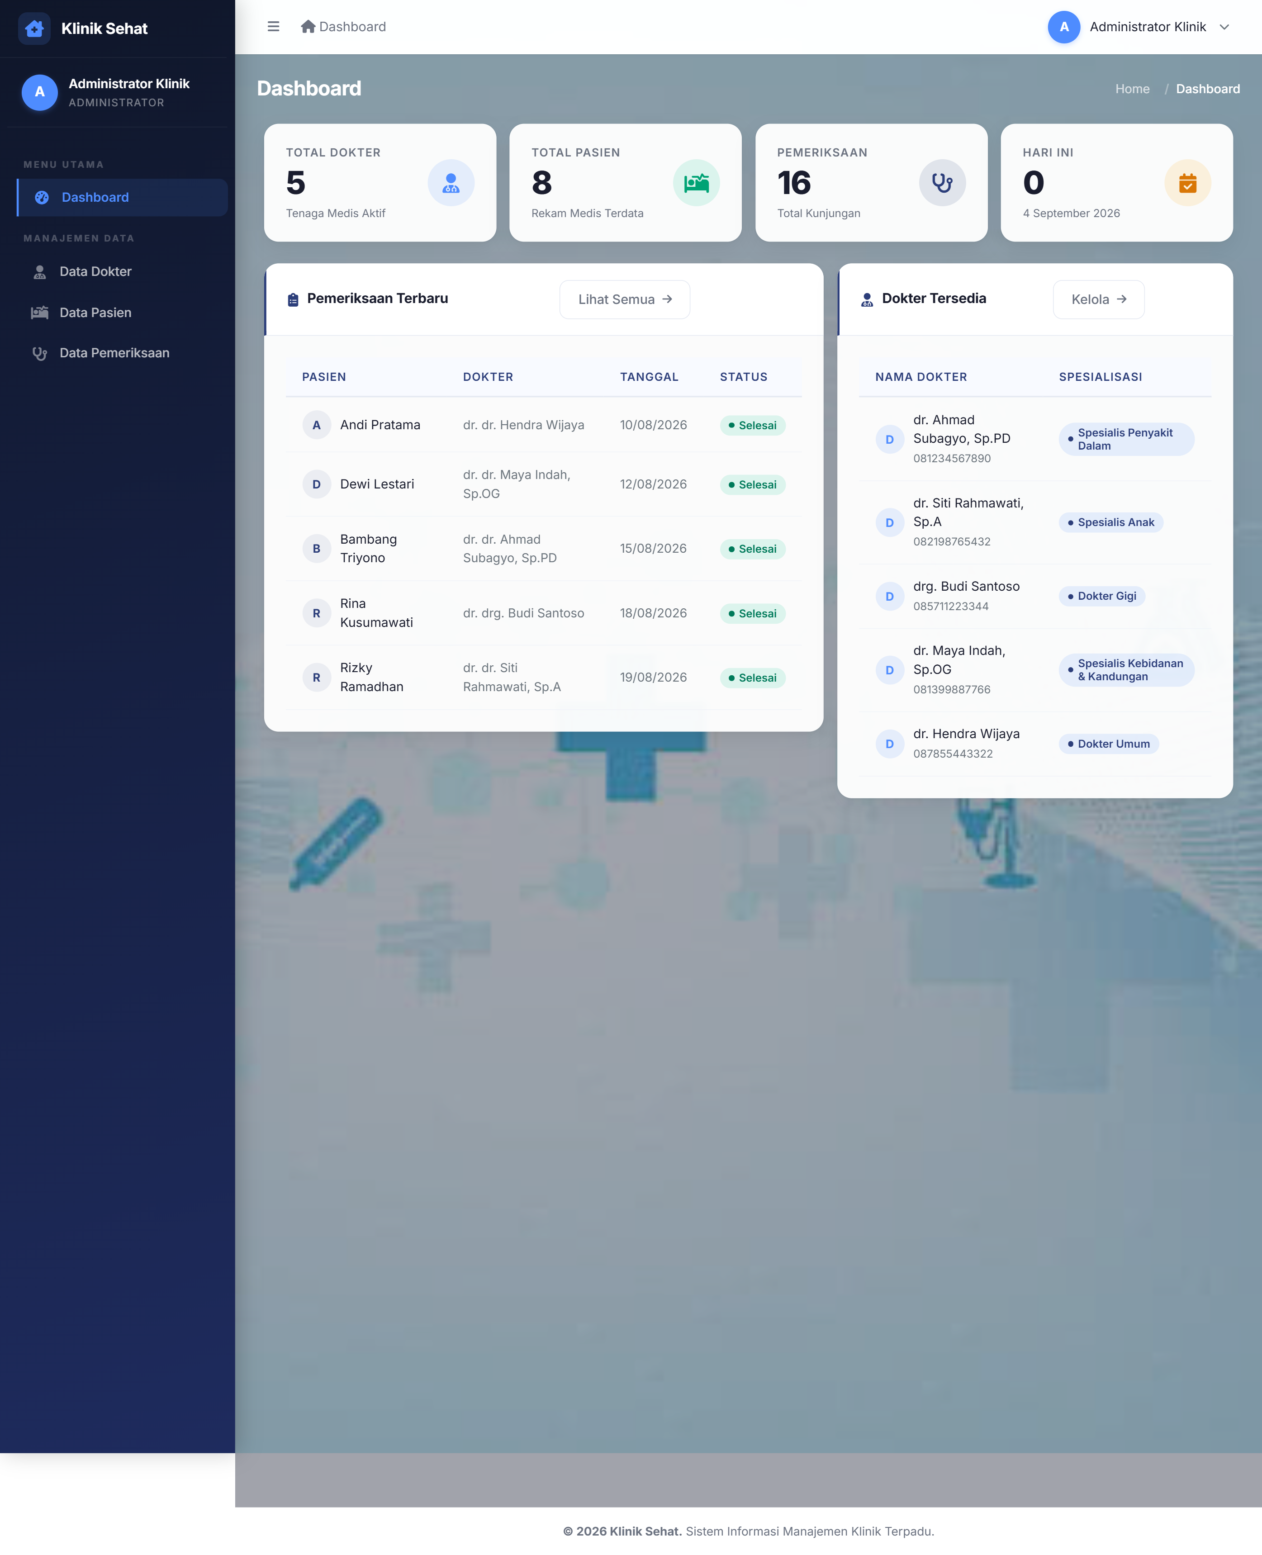Click the Home breadcrumb link
Viewport: 1262px width, 1555px height.
click(1133, 89)
